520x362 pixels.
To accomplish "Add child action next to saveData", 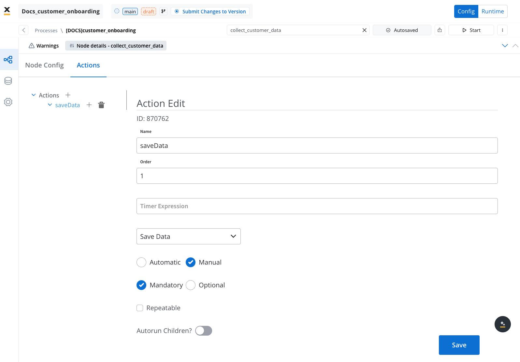I will (89, 105).
